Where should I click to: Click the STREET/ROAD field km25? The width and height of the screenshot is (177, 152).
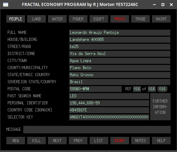120,47
